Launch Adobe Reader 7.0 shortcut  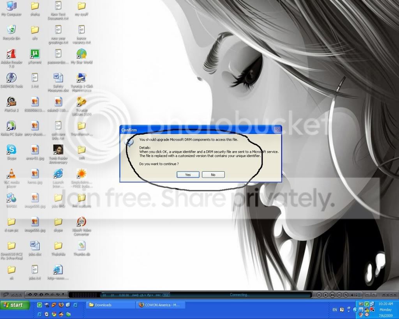[x=11, y=58]
